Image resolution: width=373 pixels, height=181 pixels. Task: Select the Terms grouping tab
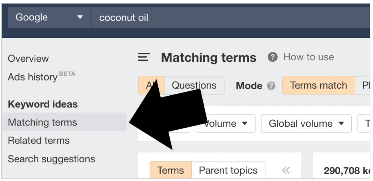[171, 170]
